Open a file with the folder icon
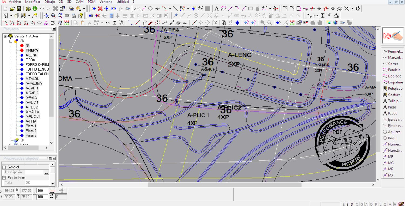The image size is (405, 206). tap(12, 9)
